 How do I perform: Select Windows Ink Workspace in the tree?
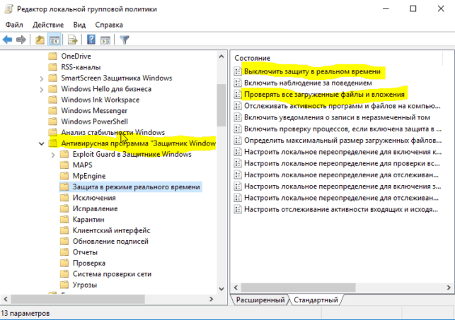[100, 100]
